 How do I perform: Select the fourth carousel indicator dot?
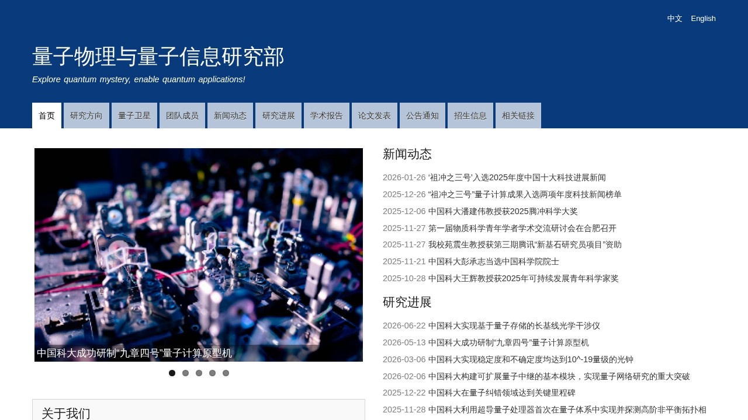pyautogui.click(x=212, y=373)
